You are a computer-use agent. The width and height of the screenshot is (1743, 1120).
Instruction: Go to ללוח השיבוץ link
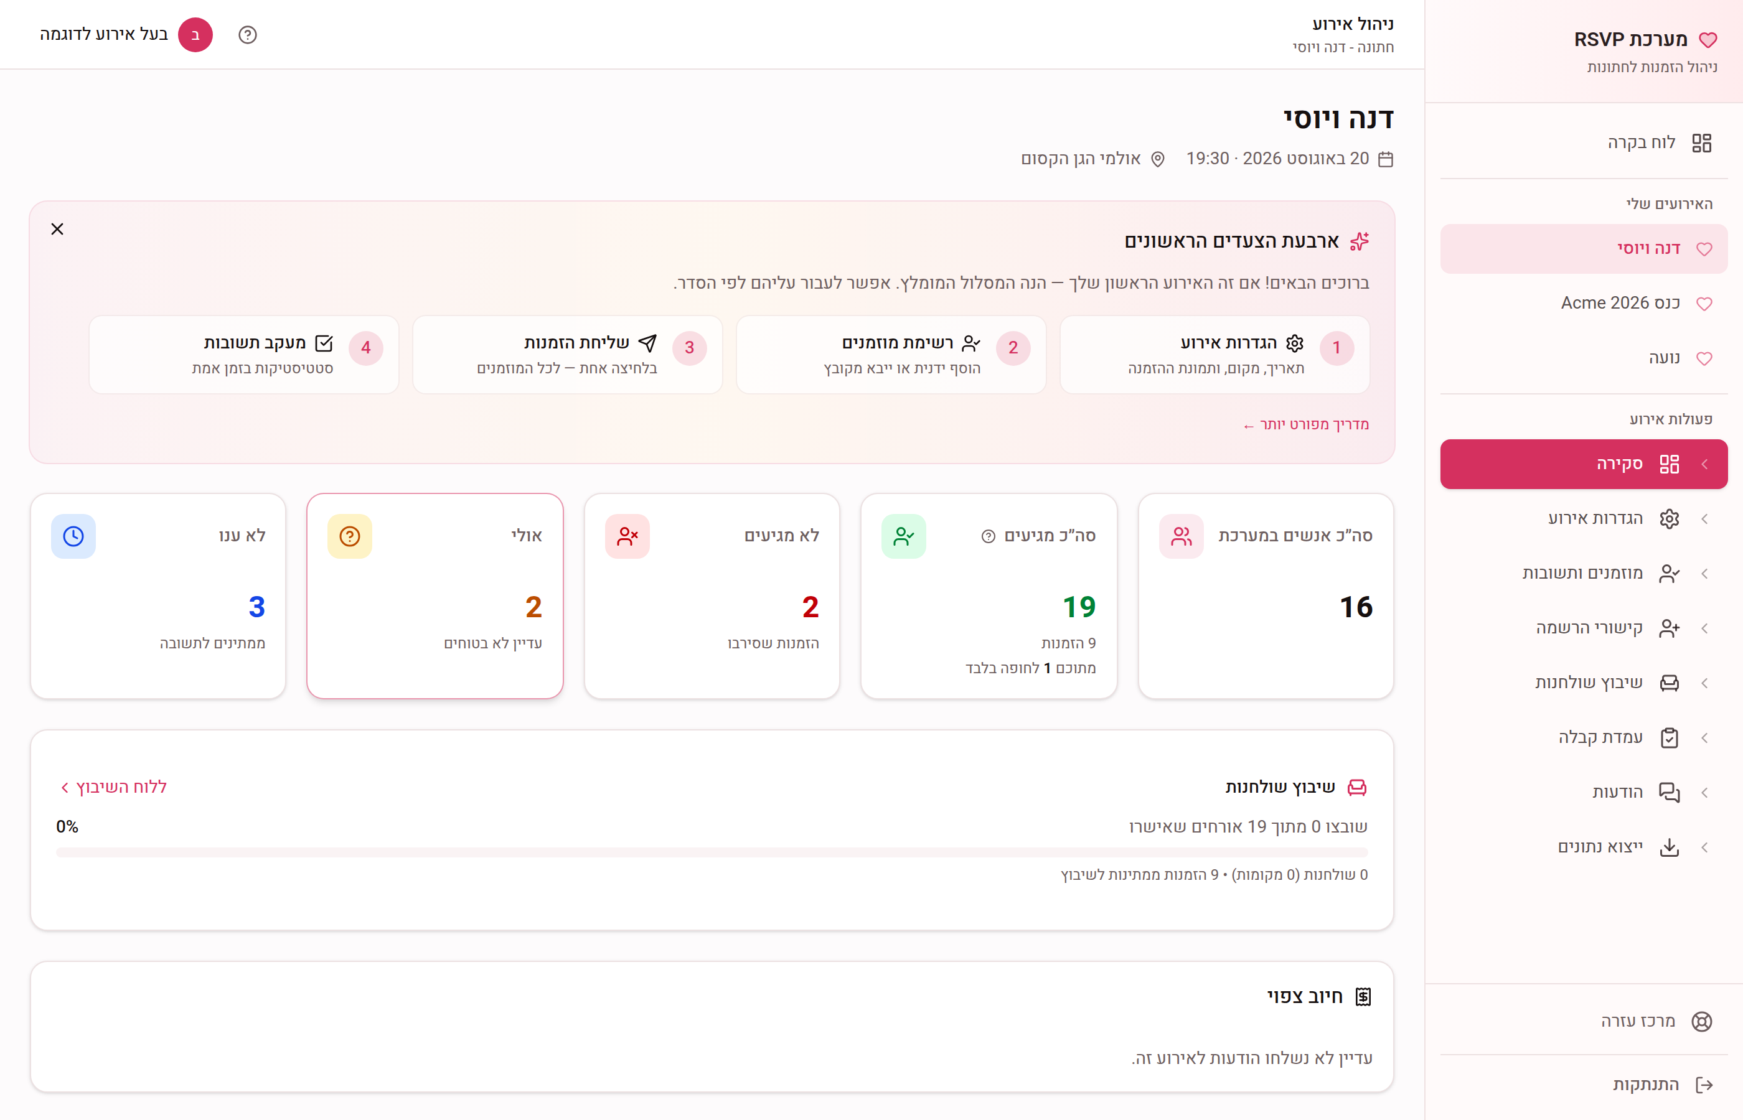[x=113, y=787]
